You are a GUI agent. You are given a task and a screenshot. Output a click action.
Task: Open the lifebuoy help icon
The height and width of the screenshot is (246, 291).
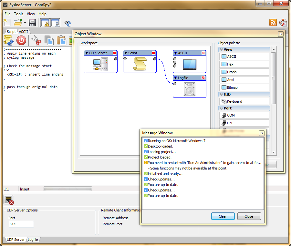pos(283,23)
